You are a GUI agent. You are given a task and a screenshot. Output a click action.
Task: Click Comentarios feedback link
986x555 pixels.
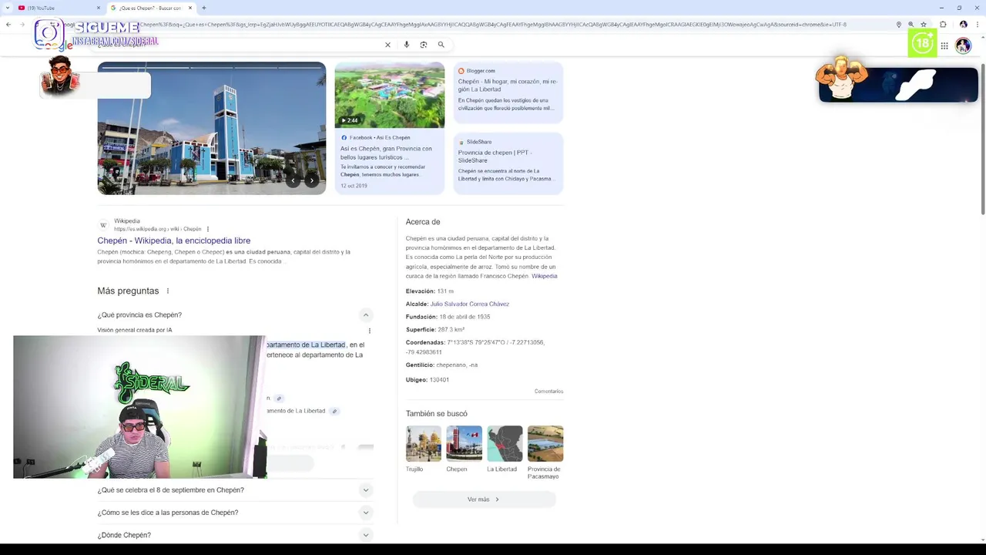[x=548, y=392]
